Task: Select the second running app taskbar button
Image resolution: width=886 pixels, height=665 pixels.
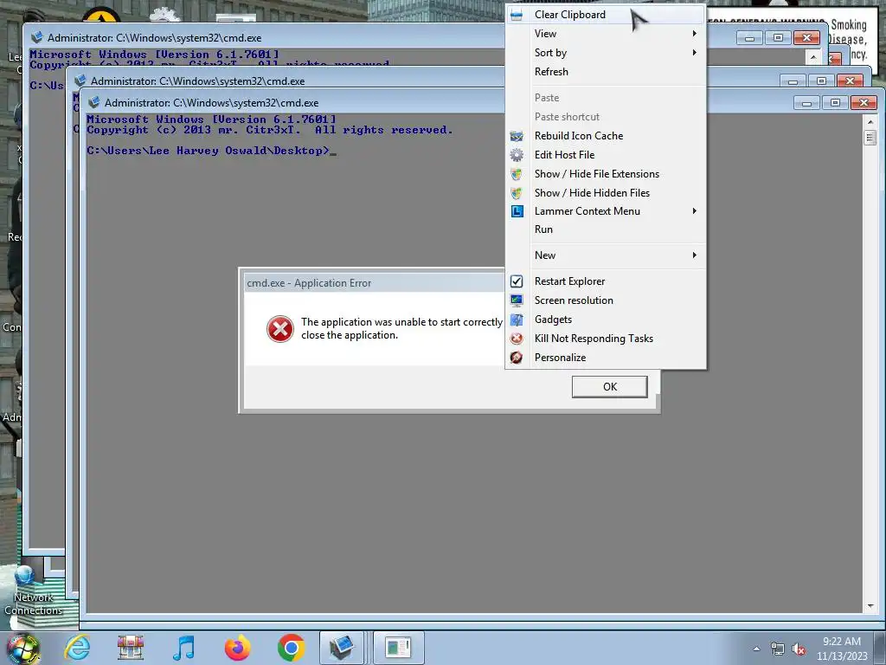Action: 398,648
